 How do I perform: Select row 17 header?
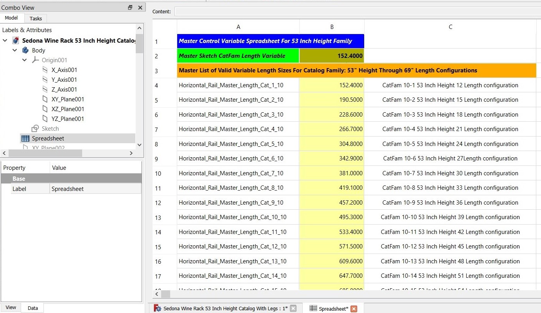[x=165, y=276]
